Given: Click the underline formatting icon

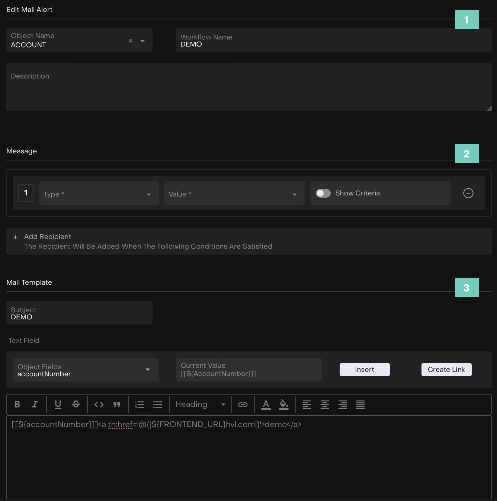Looking at the screenshot, I should pyautogui.click(x=58, y=404).
